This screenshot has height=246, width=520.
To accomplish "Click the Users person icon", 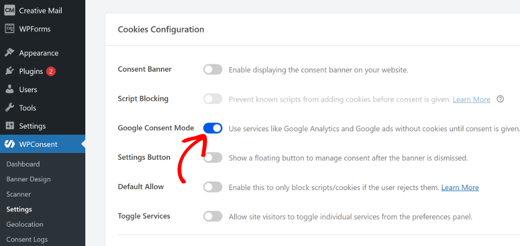I will coord(10,89).
